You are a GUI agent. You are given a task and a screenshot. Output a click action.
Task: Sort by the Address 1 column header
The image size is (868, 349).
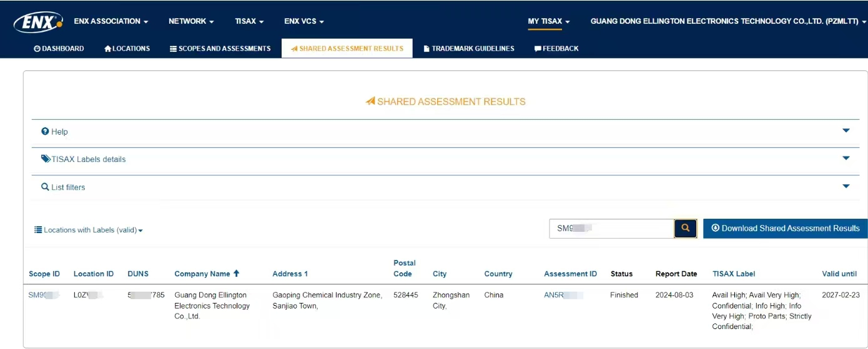(290, 274)
